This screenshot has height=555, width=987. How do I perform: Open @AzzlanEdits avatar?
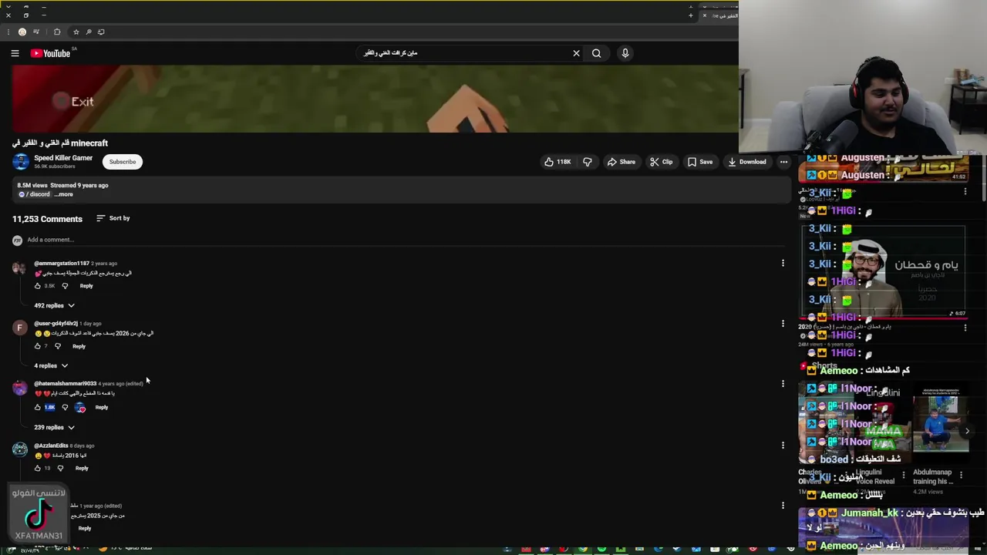(x=19, y=449)
